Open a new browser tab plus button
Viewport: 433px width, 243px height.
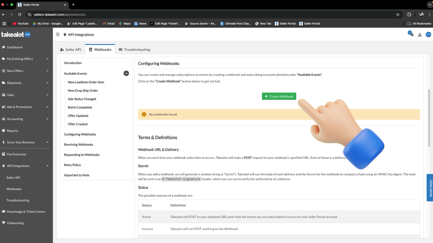pyautogui.click(x=73, y=5)
